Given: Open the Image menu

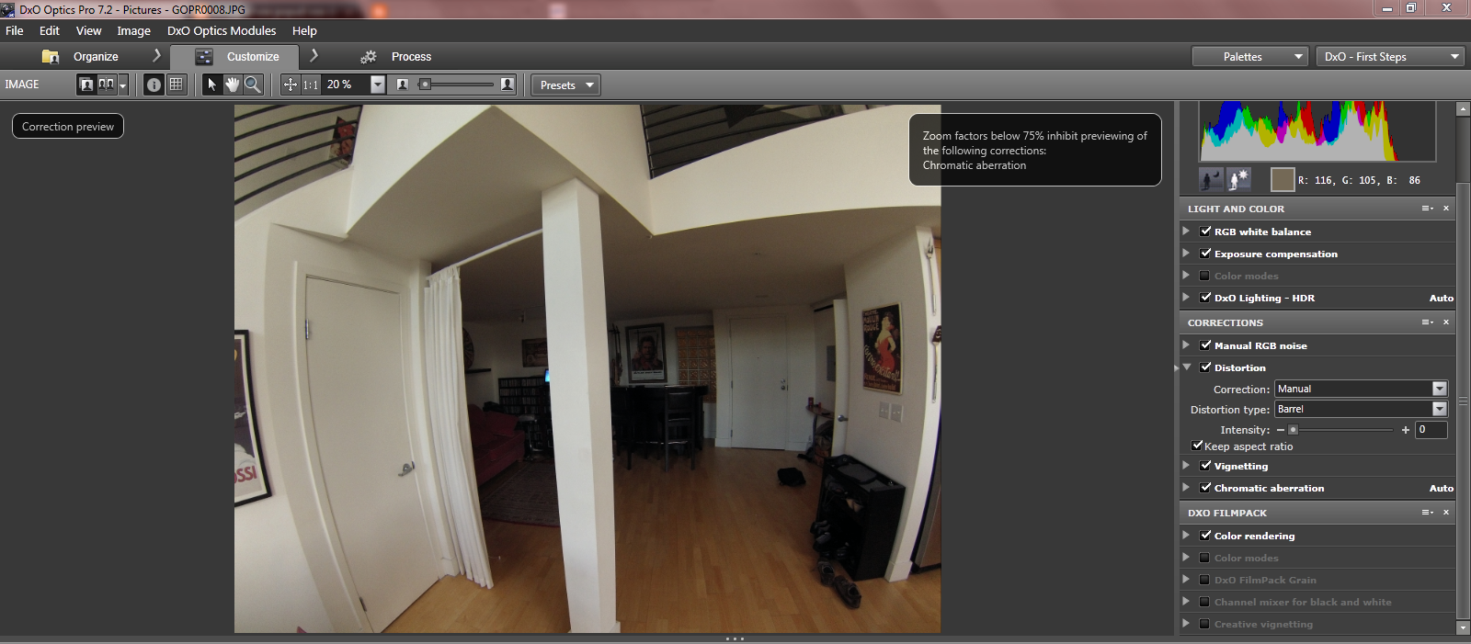Looking at the screenshot, I should coord(133,30).
